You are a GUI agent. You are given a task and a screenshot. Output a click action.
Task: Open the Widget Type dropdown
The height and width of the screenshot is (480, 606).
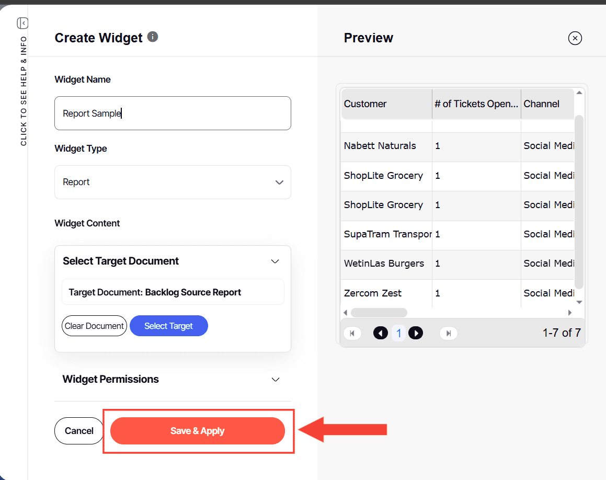pyautogui.click(x=173, y=182)
